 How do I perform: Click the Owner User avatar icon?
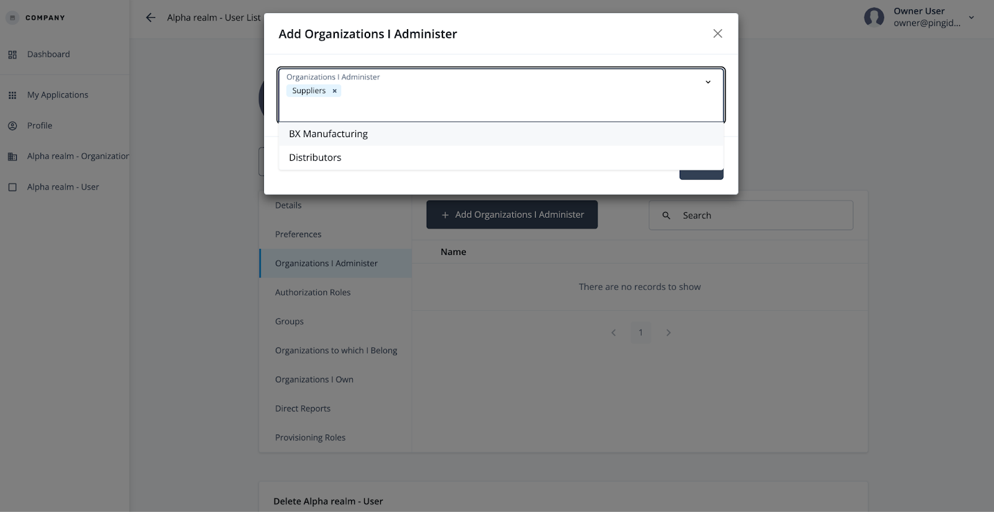coord(874,17)
